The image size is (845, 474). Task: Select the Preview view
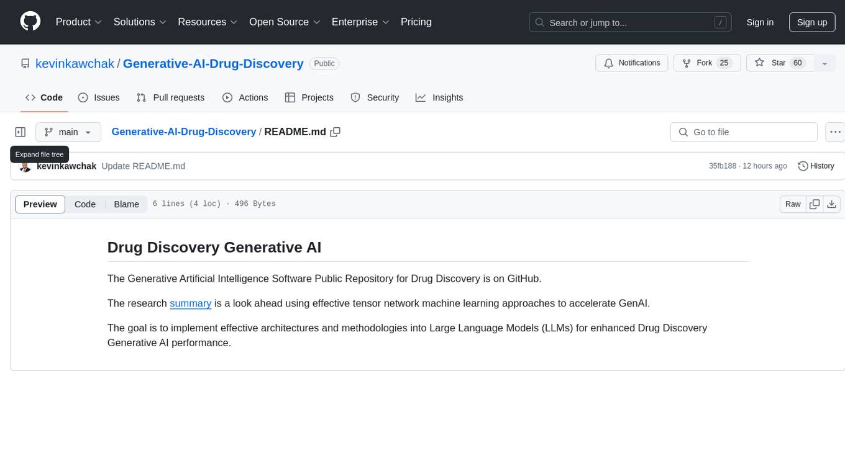coord(40,204)
